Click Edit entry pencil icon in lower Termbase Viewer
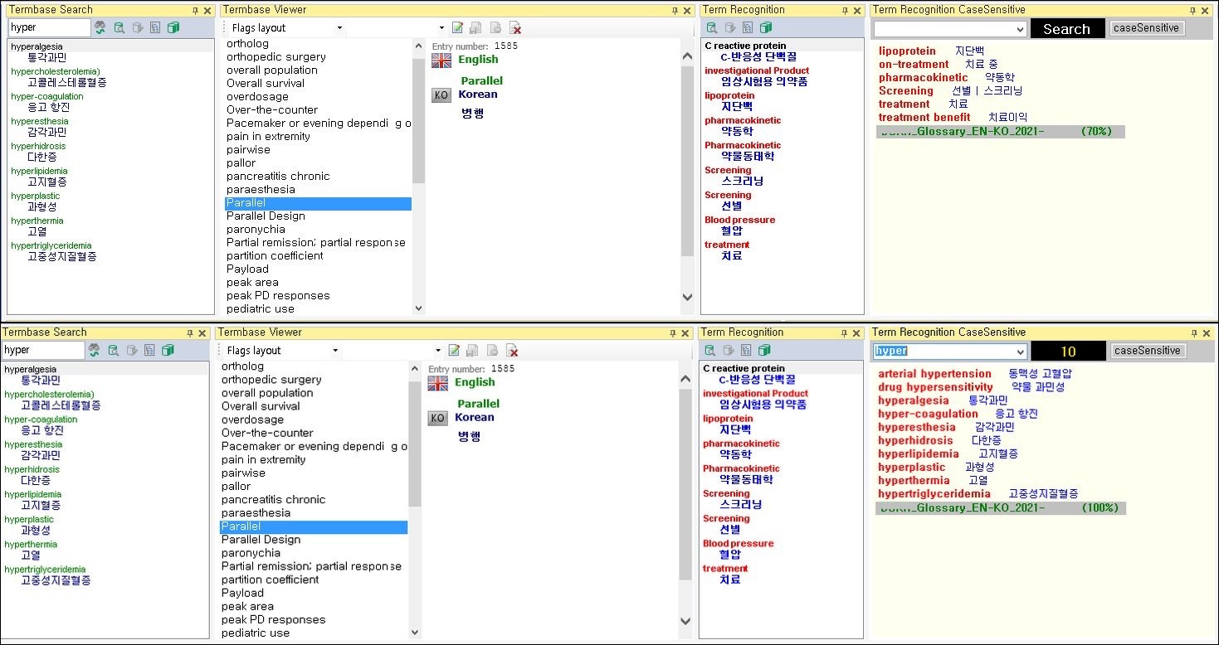 click(454, 350)
